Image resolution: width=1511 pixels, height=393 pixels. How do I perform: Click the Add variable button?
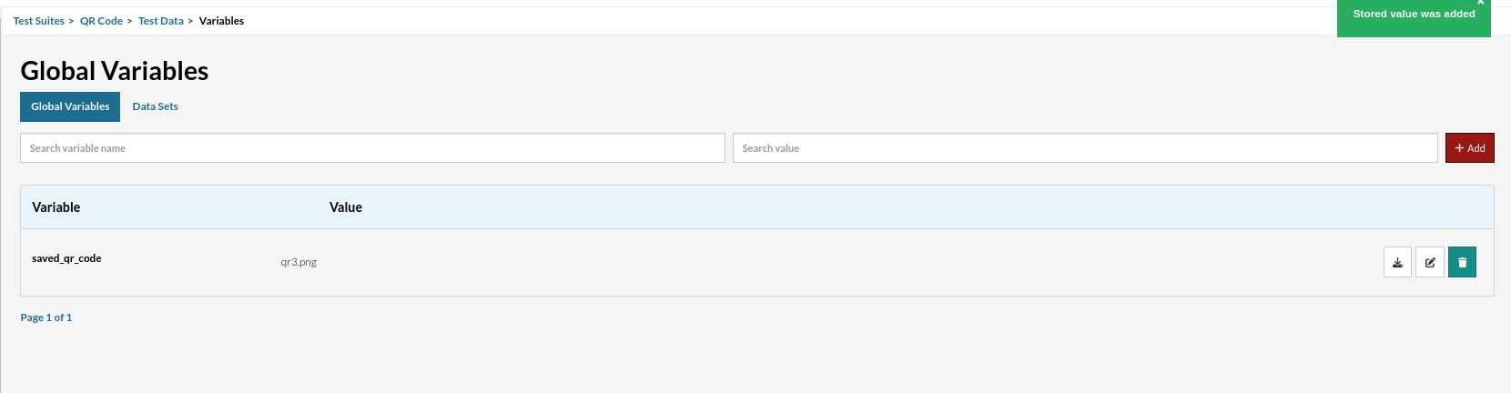coord(1469,148)
